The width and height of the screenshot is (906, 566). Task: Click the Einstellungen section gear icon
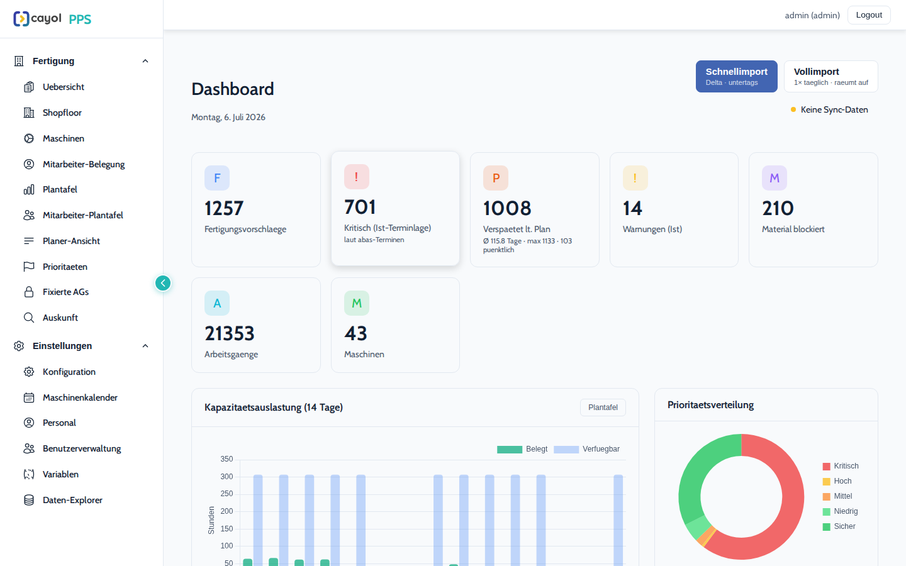click(19, 346)
